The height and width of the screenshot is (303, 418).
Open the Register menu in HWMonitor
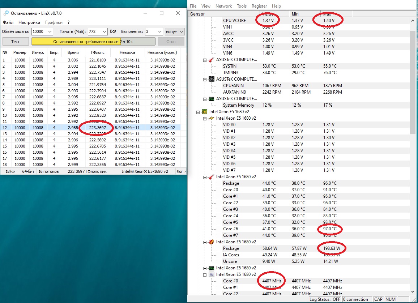tap(259, 6)
